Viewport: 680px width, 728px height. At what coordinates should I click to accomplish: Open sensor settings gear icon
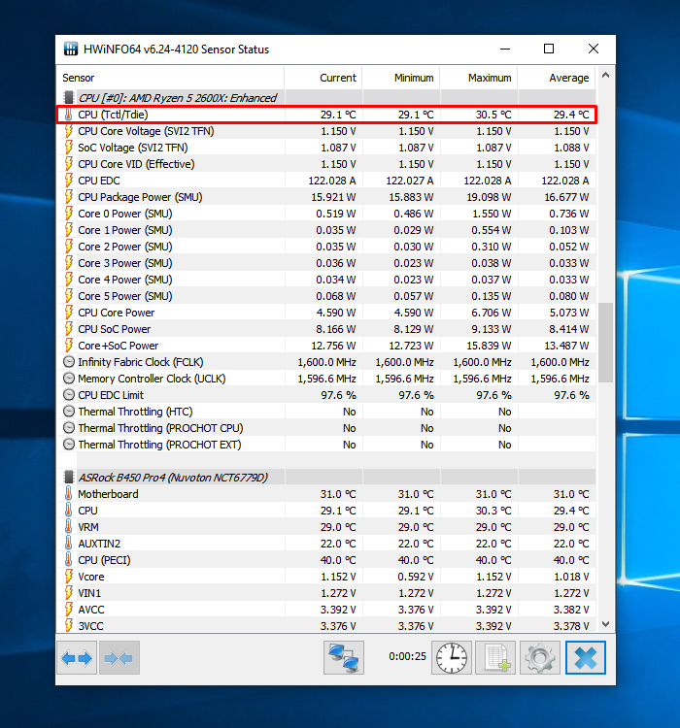pyautogui.click(x=540, y=658)
